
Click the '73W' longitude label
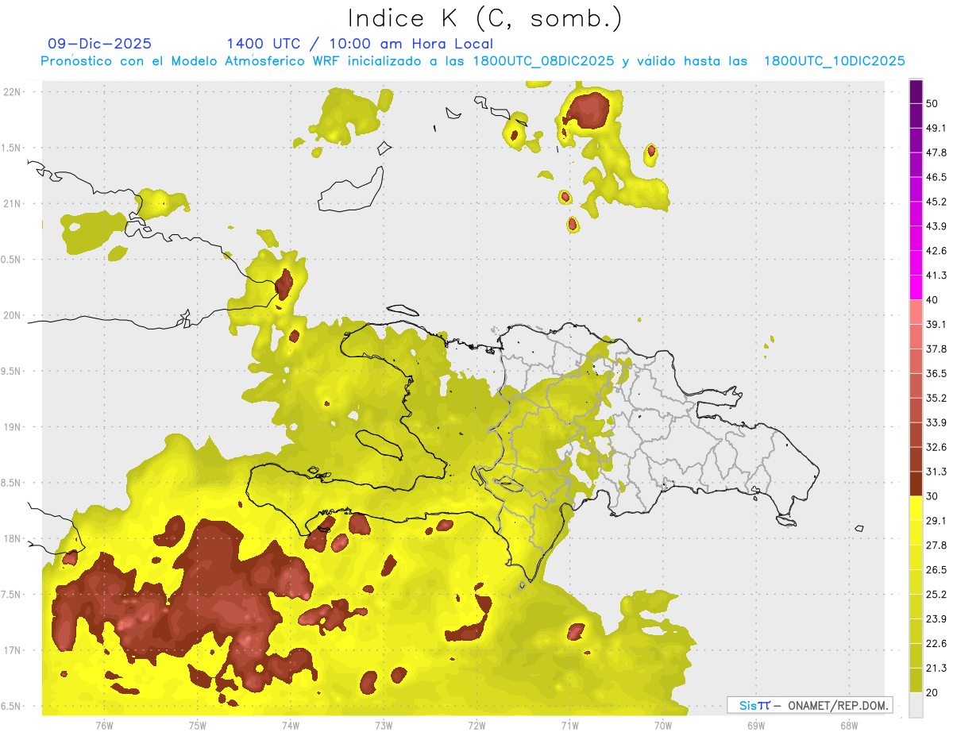click(x=384, y=726)
